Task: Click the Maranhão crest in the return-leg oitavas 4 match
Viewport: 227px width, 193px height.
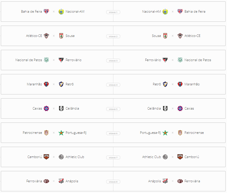Action: pos(180,84)
